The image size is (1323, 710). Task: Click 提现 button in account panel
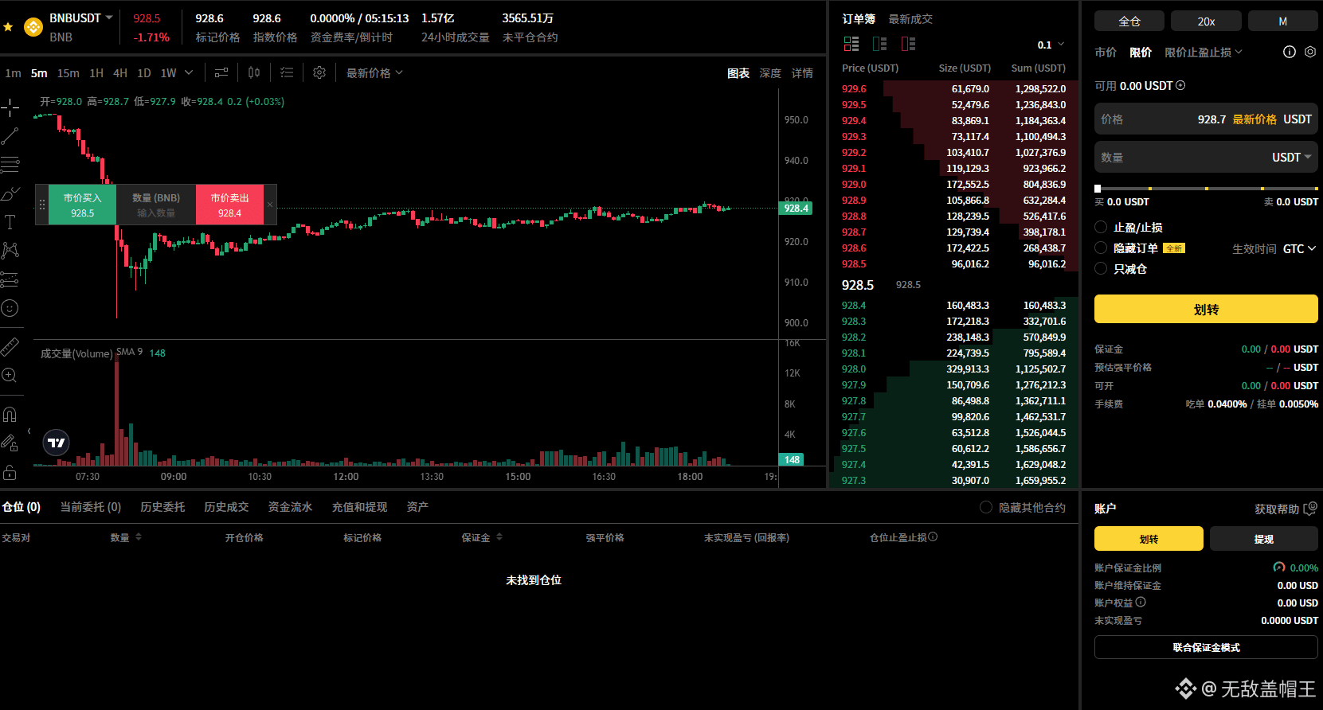tap(1264, 539)
